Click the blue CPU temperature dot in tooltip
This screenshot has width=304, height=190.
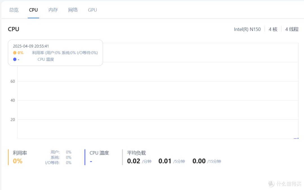tap(15, 59)
